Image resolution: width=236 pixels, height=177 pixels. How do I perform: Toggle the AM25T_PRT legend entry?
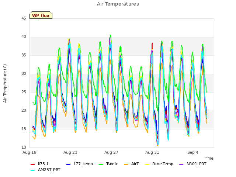[45, 170]
